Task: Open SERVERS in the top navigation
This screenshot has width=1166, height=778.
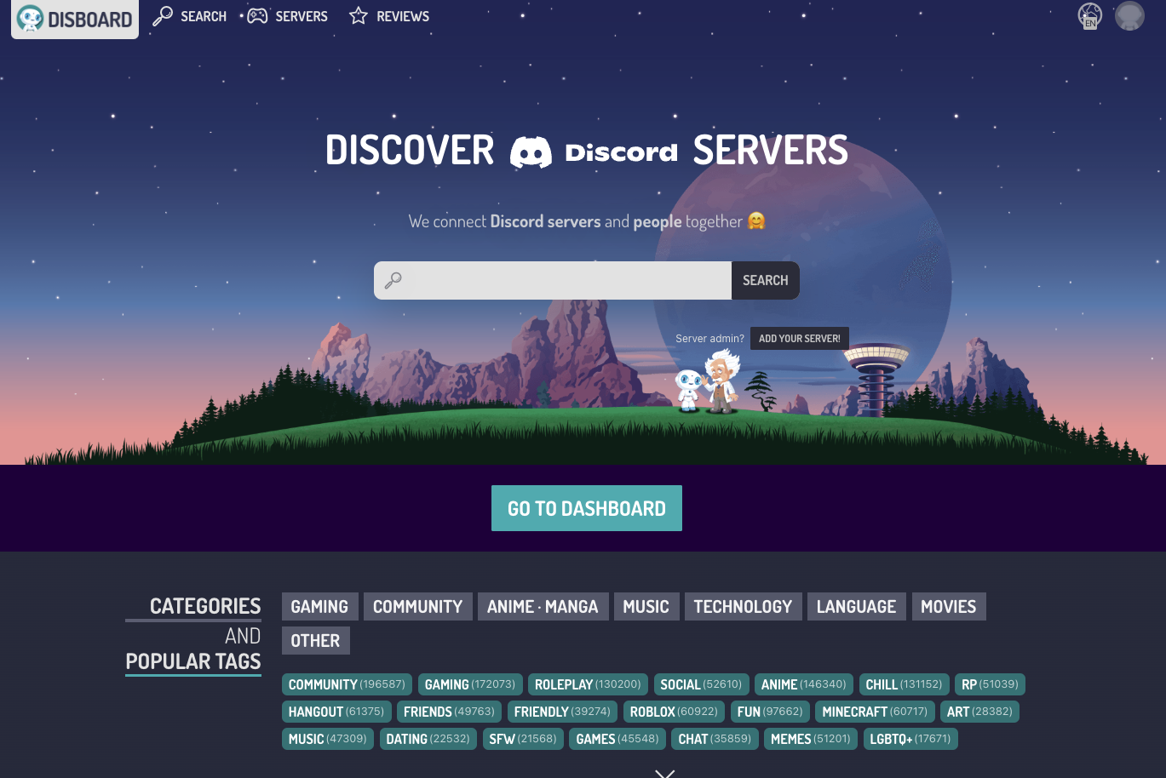Action: click(288, 16)
